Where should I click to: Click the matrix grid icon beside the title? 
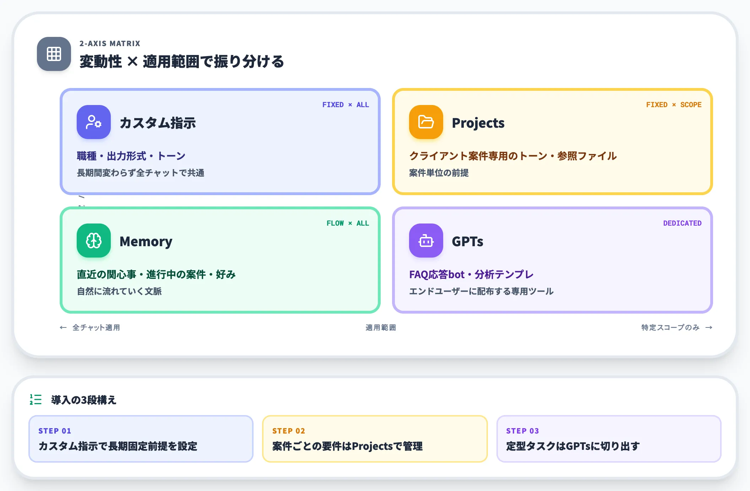coord(54,54)
